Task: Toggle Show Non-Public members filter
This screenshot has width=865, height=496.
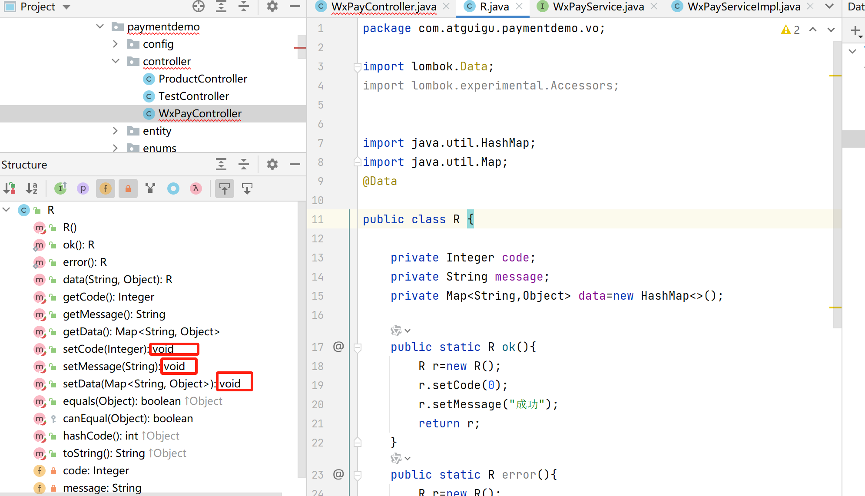Action: pyautogui.click(x=128, y=188)
